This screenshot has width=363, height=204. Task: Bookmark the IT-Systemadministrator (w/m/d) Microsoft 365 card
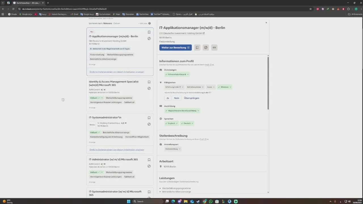coord(149,192)
